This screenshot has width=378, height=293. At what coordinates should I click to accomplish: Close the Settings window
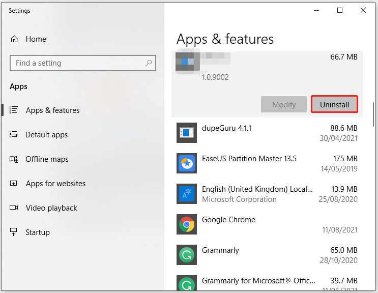(363, 10)
